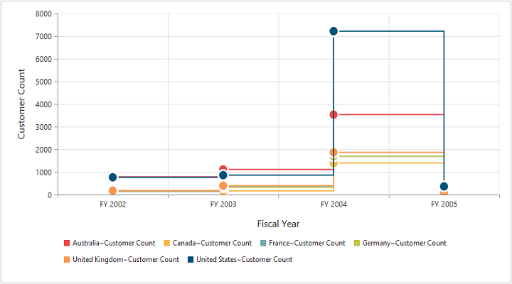The width and height of the screenshot is (512, 284).
Task: Hide United States~Customer Count legend text
Action: 244,260
